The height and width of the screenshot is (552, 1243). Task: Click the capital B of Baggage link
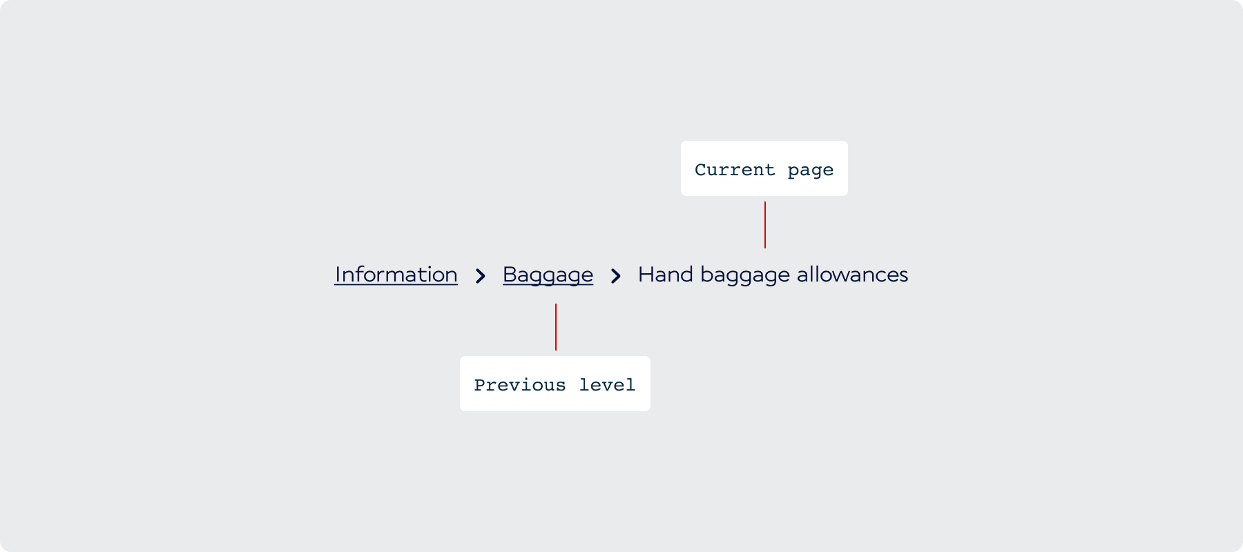[x=509, y=275]
